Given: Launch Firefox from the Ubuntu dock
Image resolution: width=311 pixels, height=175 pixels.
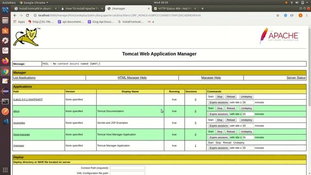Looking at the screenshot, I should coord(5,61).
